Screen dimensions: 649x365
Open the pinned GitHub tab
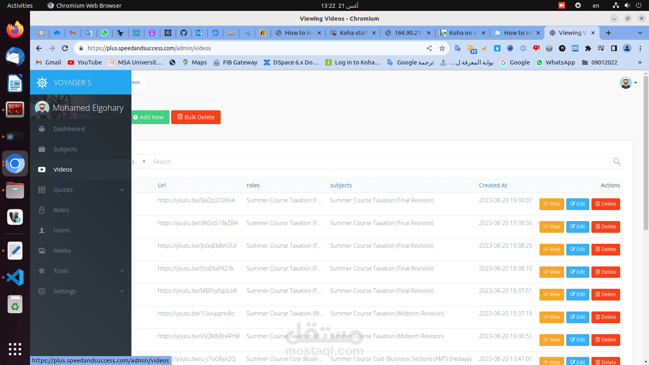pos(184,33)
